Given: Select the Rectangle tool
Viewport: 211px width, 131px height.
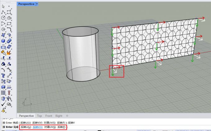Looking at the screenshot, I should click(x=9, y=24).
